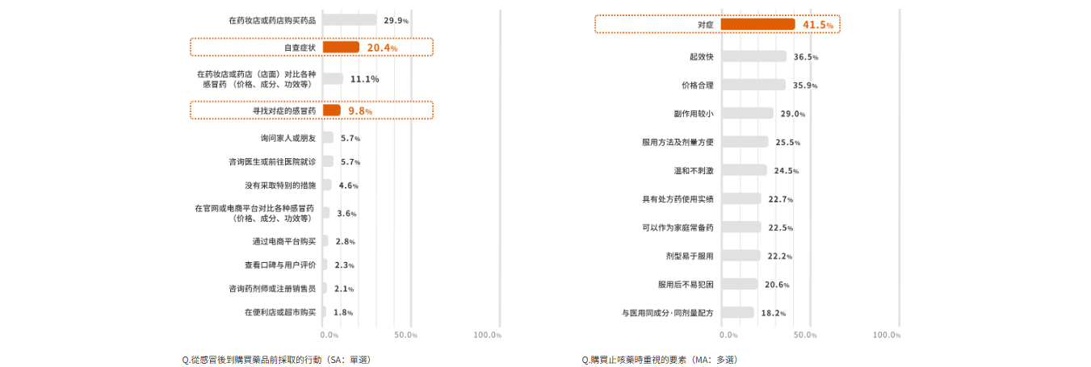Click the 剂型易于服用 22.2% bar
This screenshot has width=1091, height=367.
(x=741, y=256)
